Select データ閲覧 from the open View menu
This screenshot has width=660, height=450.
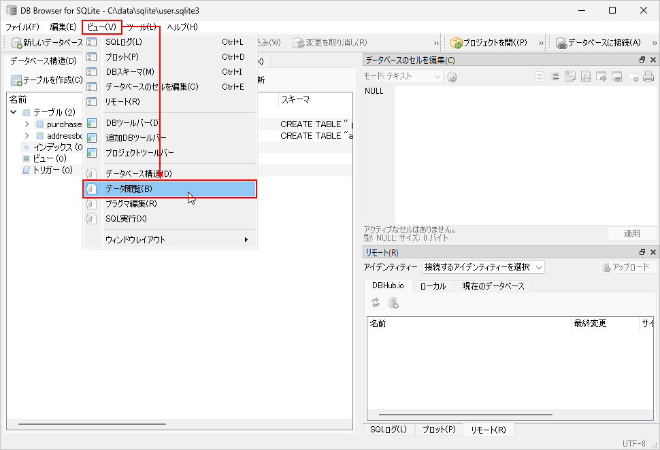136,188
